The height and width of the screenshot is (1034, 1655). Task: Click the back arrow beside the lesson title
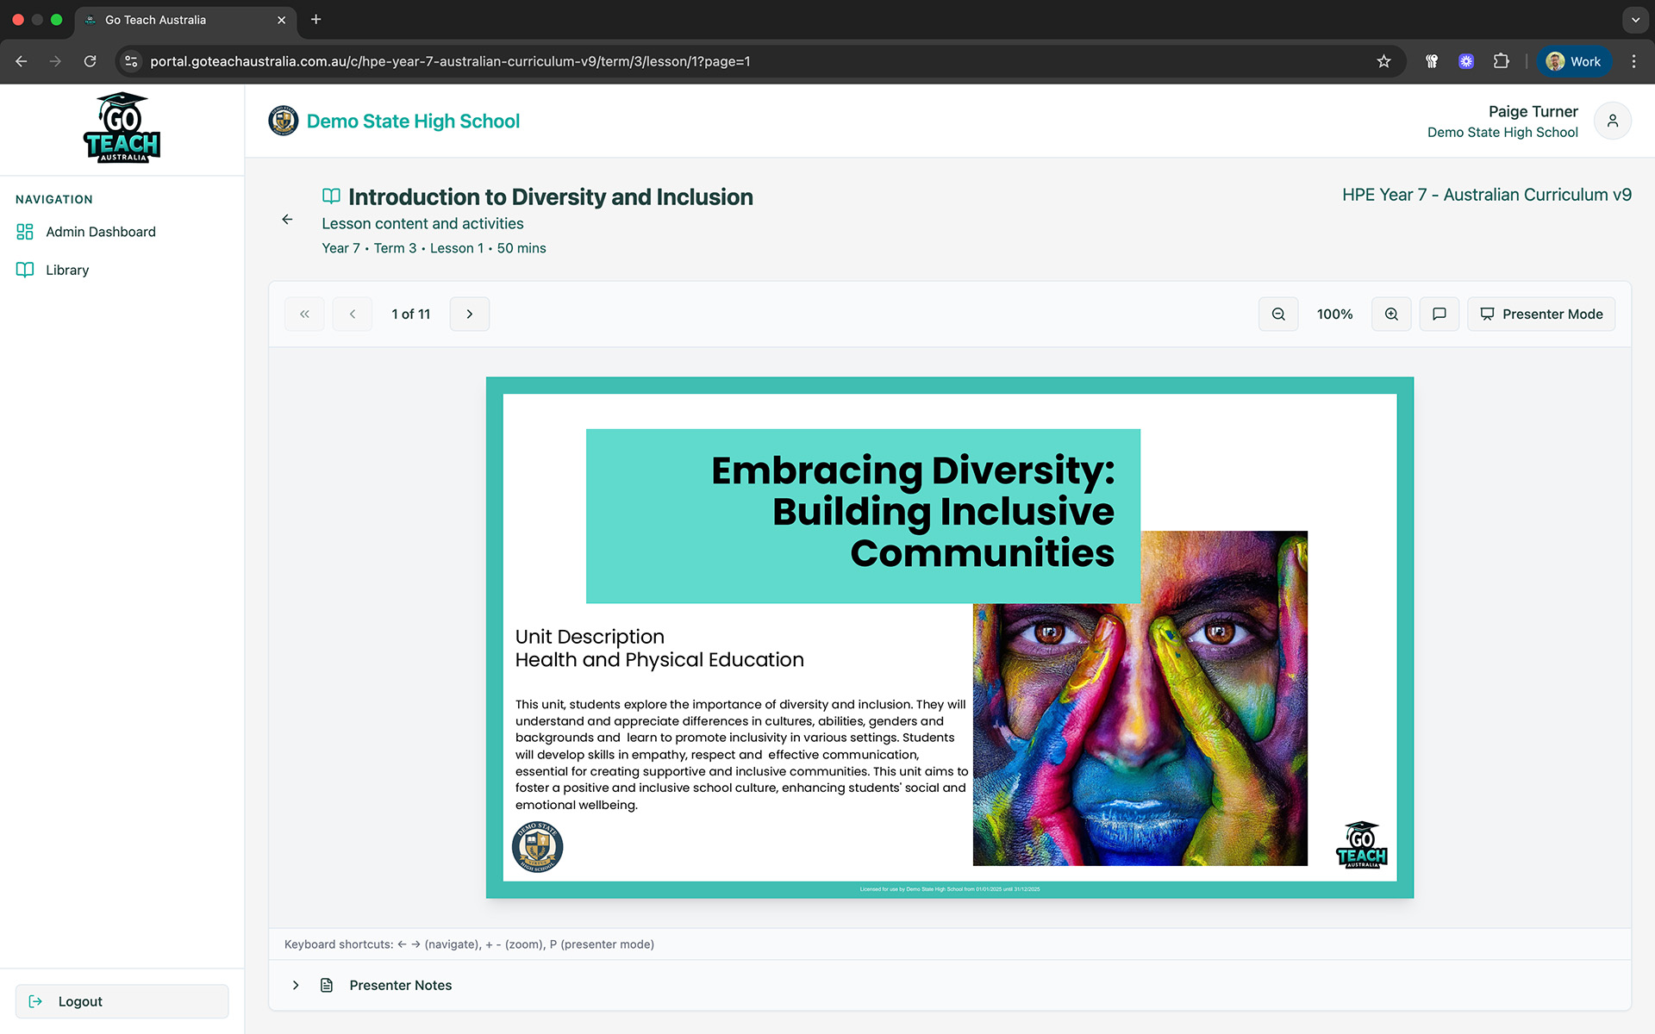287,219
